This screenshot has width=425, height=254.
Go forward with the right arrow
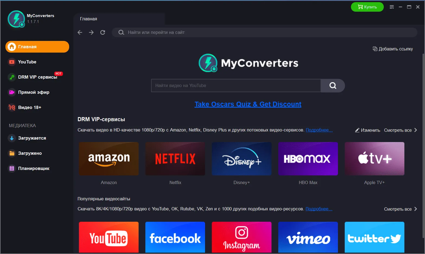tap(91, 32)
